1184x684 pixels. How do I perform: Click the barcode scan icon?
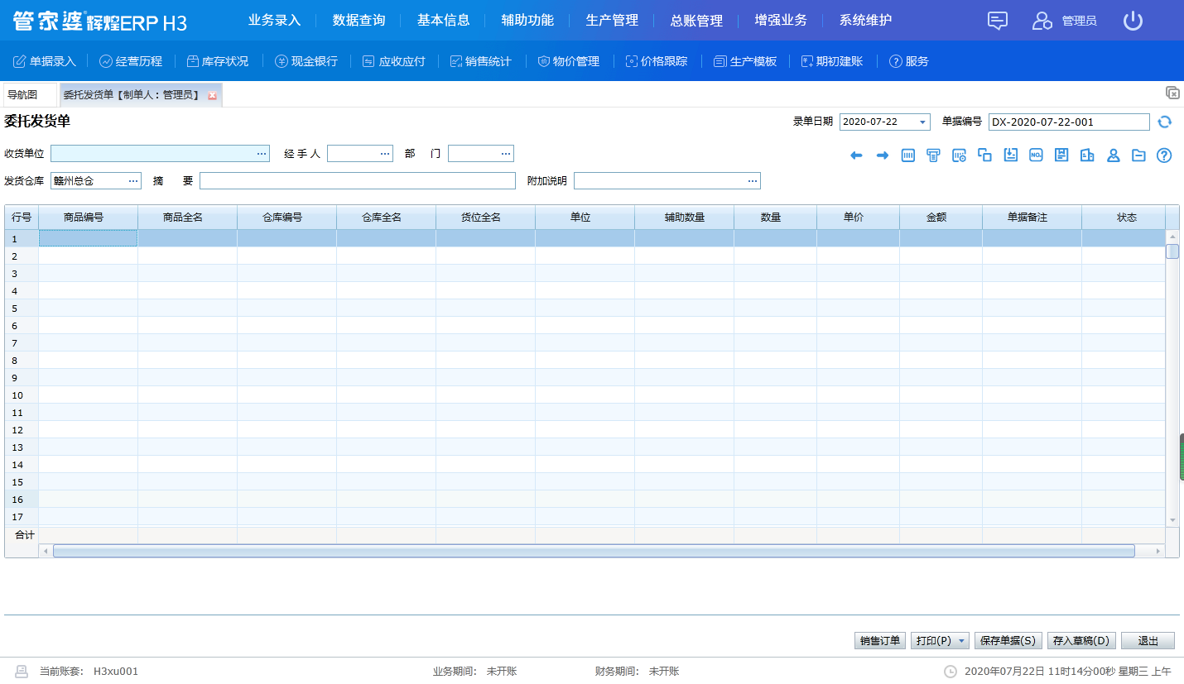(908, 155)
